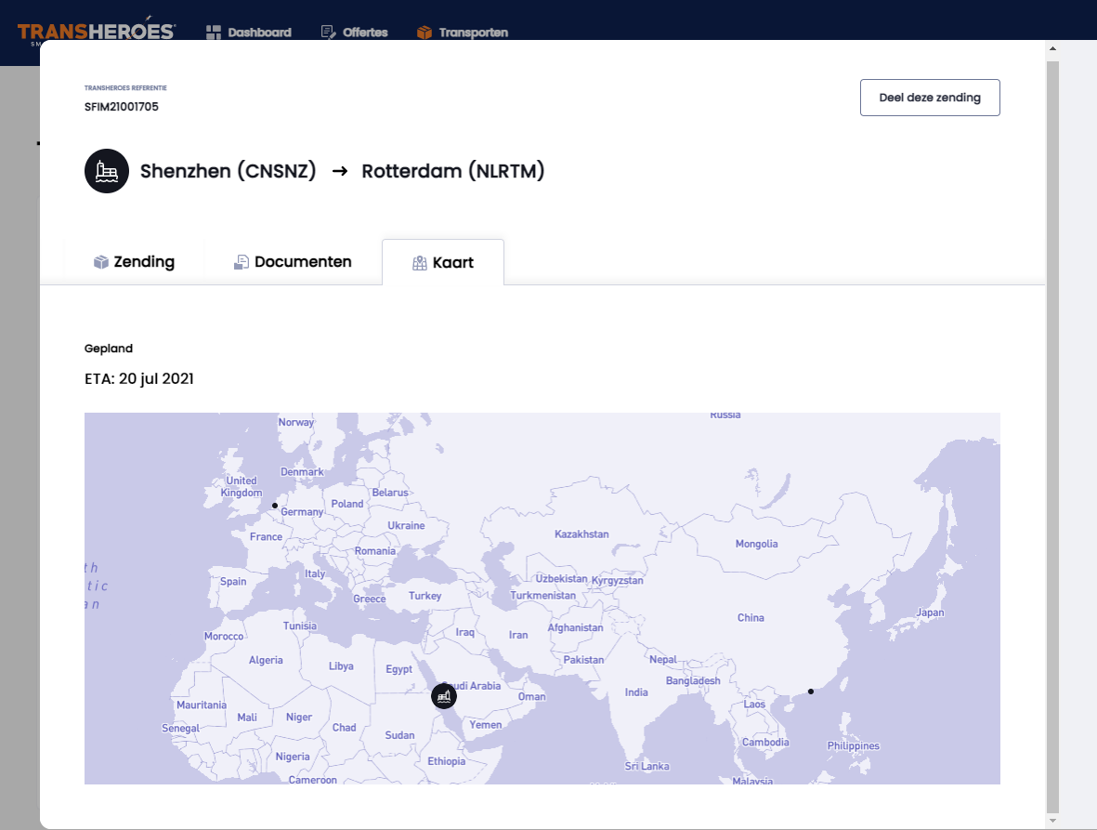Image resolution: width=1097 pixels, height=830 pixels.
Task: Click the TransHeroes logo
Action: [x=97, y=30]
